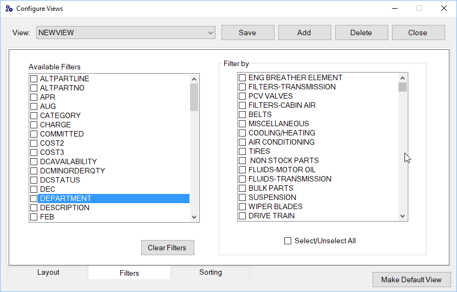This screenshot has height=292, width=457.
Task: Click the Save button
Action: [x=248, y=33]
